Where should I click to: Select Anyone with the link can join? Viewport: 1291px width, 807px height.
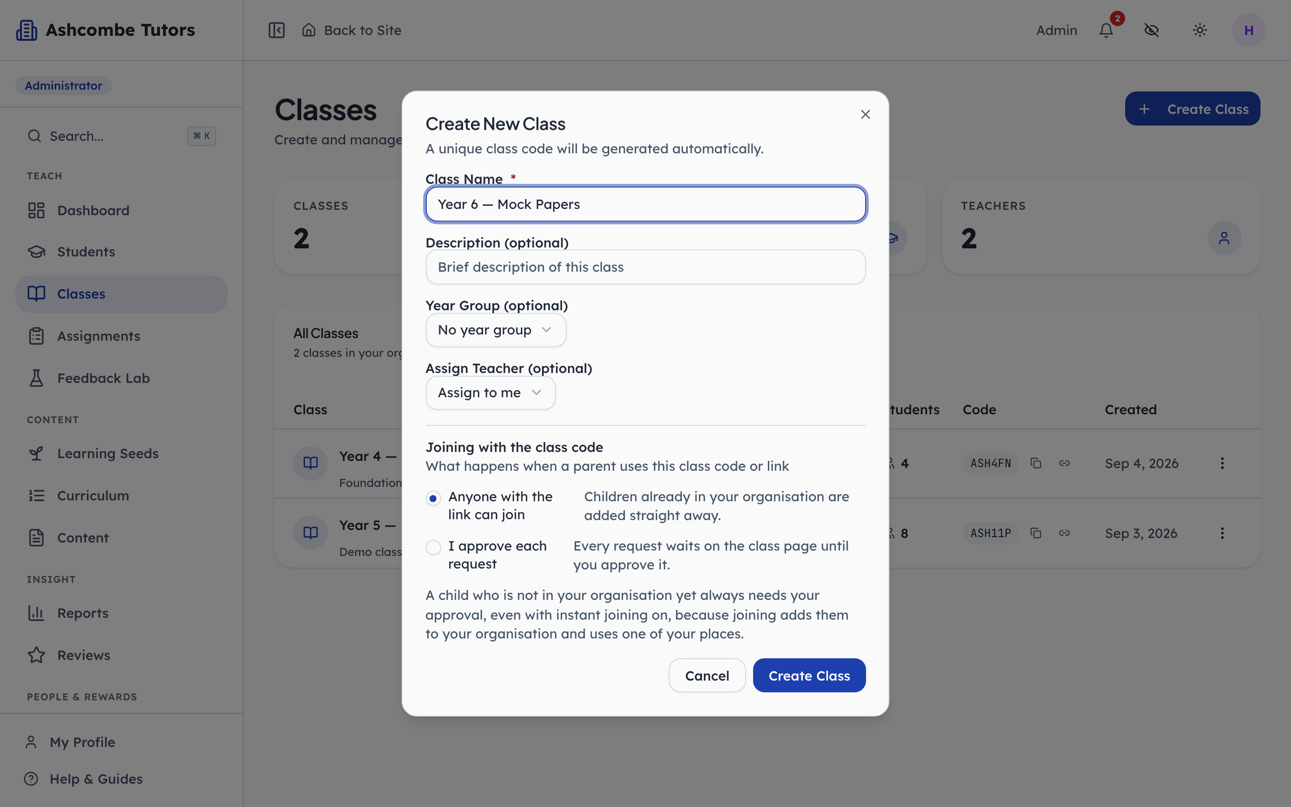tap(433, 499)
